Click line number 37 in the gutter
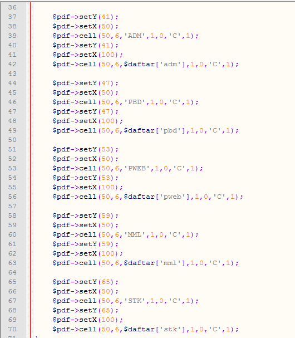 tap(12, 17)
